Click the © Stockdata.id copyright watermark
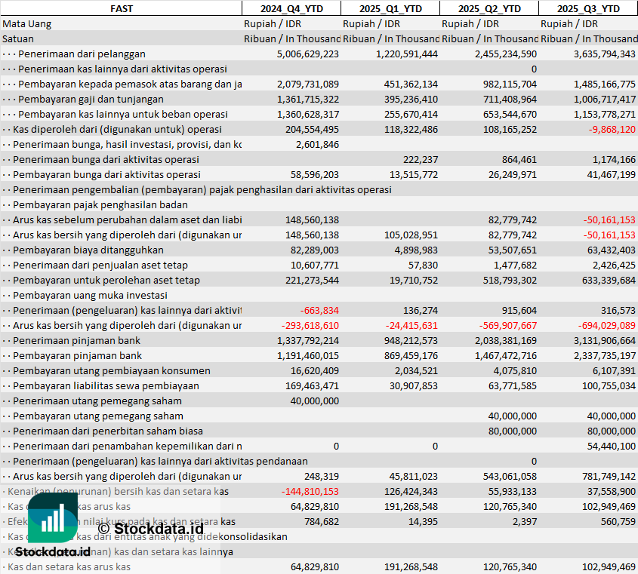The width and height of the screenshot is (638, 574). [150, 529]
